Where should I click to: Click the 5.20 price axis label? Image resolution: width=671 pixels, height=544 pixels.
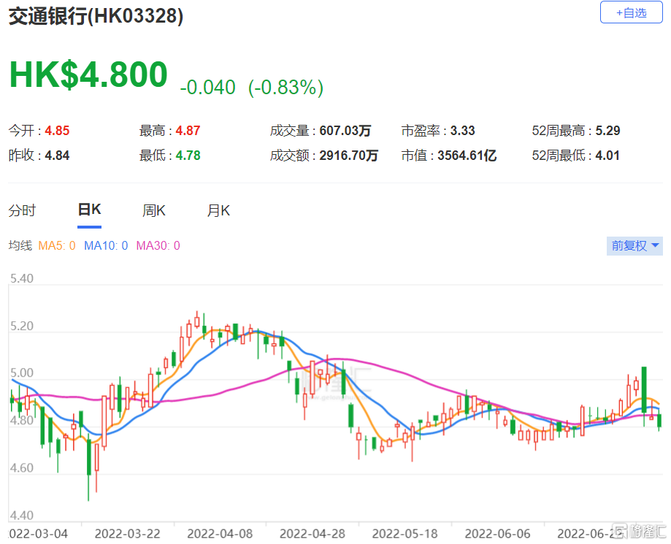pos(22,326)
